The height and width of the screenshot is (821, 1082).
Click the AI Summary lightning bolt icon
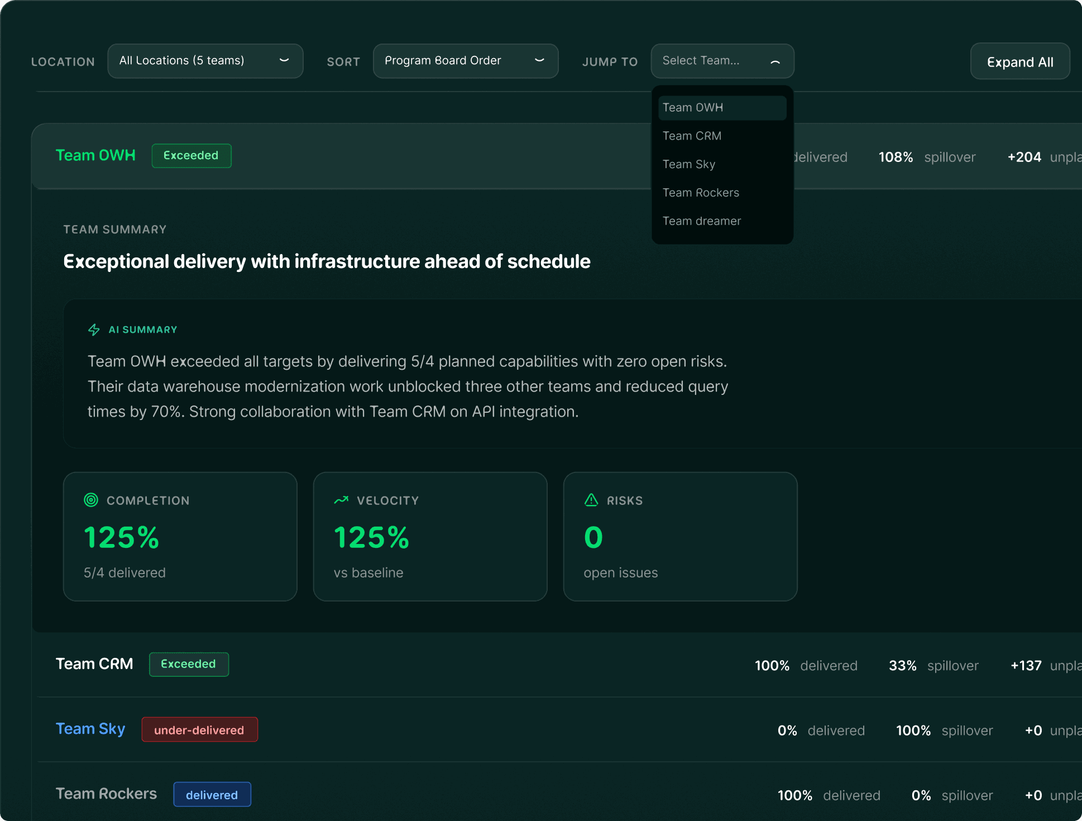pos(94,330)
